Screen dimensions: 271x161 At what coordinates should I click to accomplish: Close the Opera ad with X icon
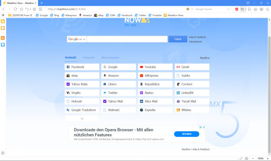(x=204, y=127)
